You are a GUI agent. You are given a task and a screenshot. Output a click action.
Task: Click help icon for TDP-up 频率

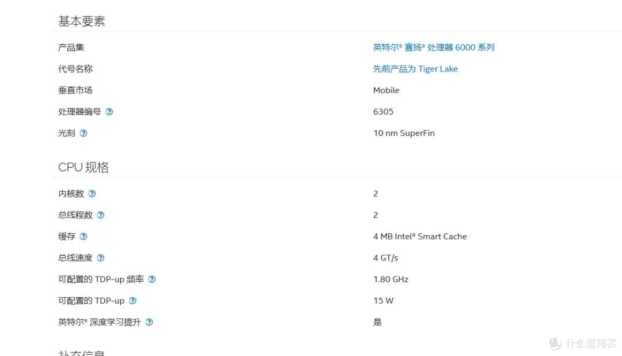point(152,279)
